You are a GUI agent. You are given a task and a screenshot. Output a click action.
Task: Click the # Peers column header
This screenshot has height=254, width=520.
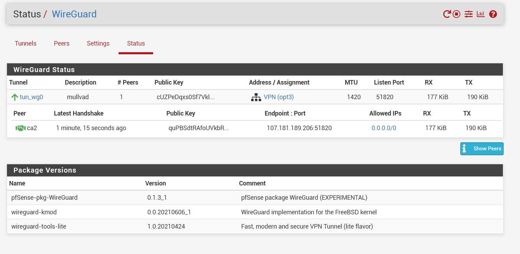tap(128, 82)
